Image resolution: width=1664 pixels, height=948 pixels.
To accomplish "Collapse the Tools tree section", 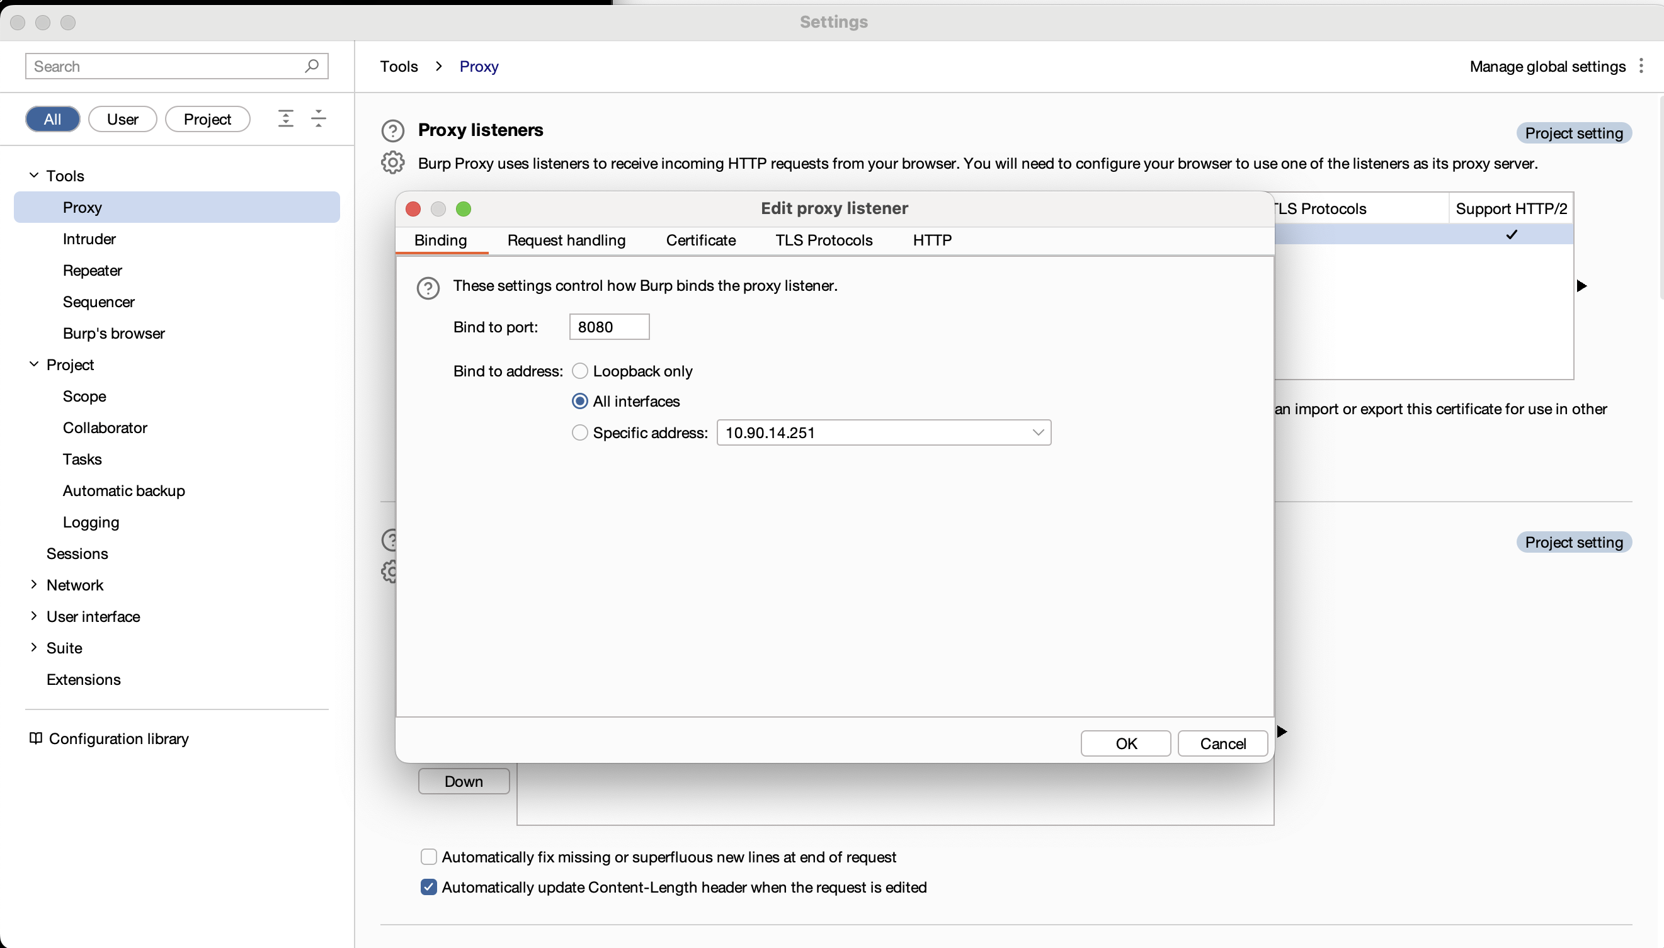I will pos(34,175).
